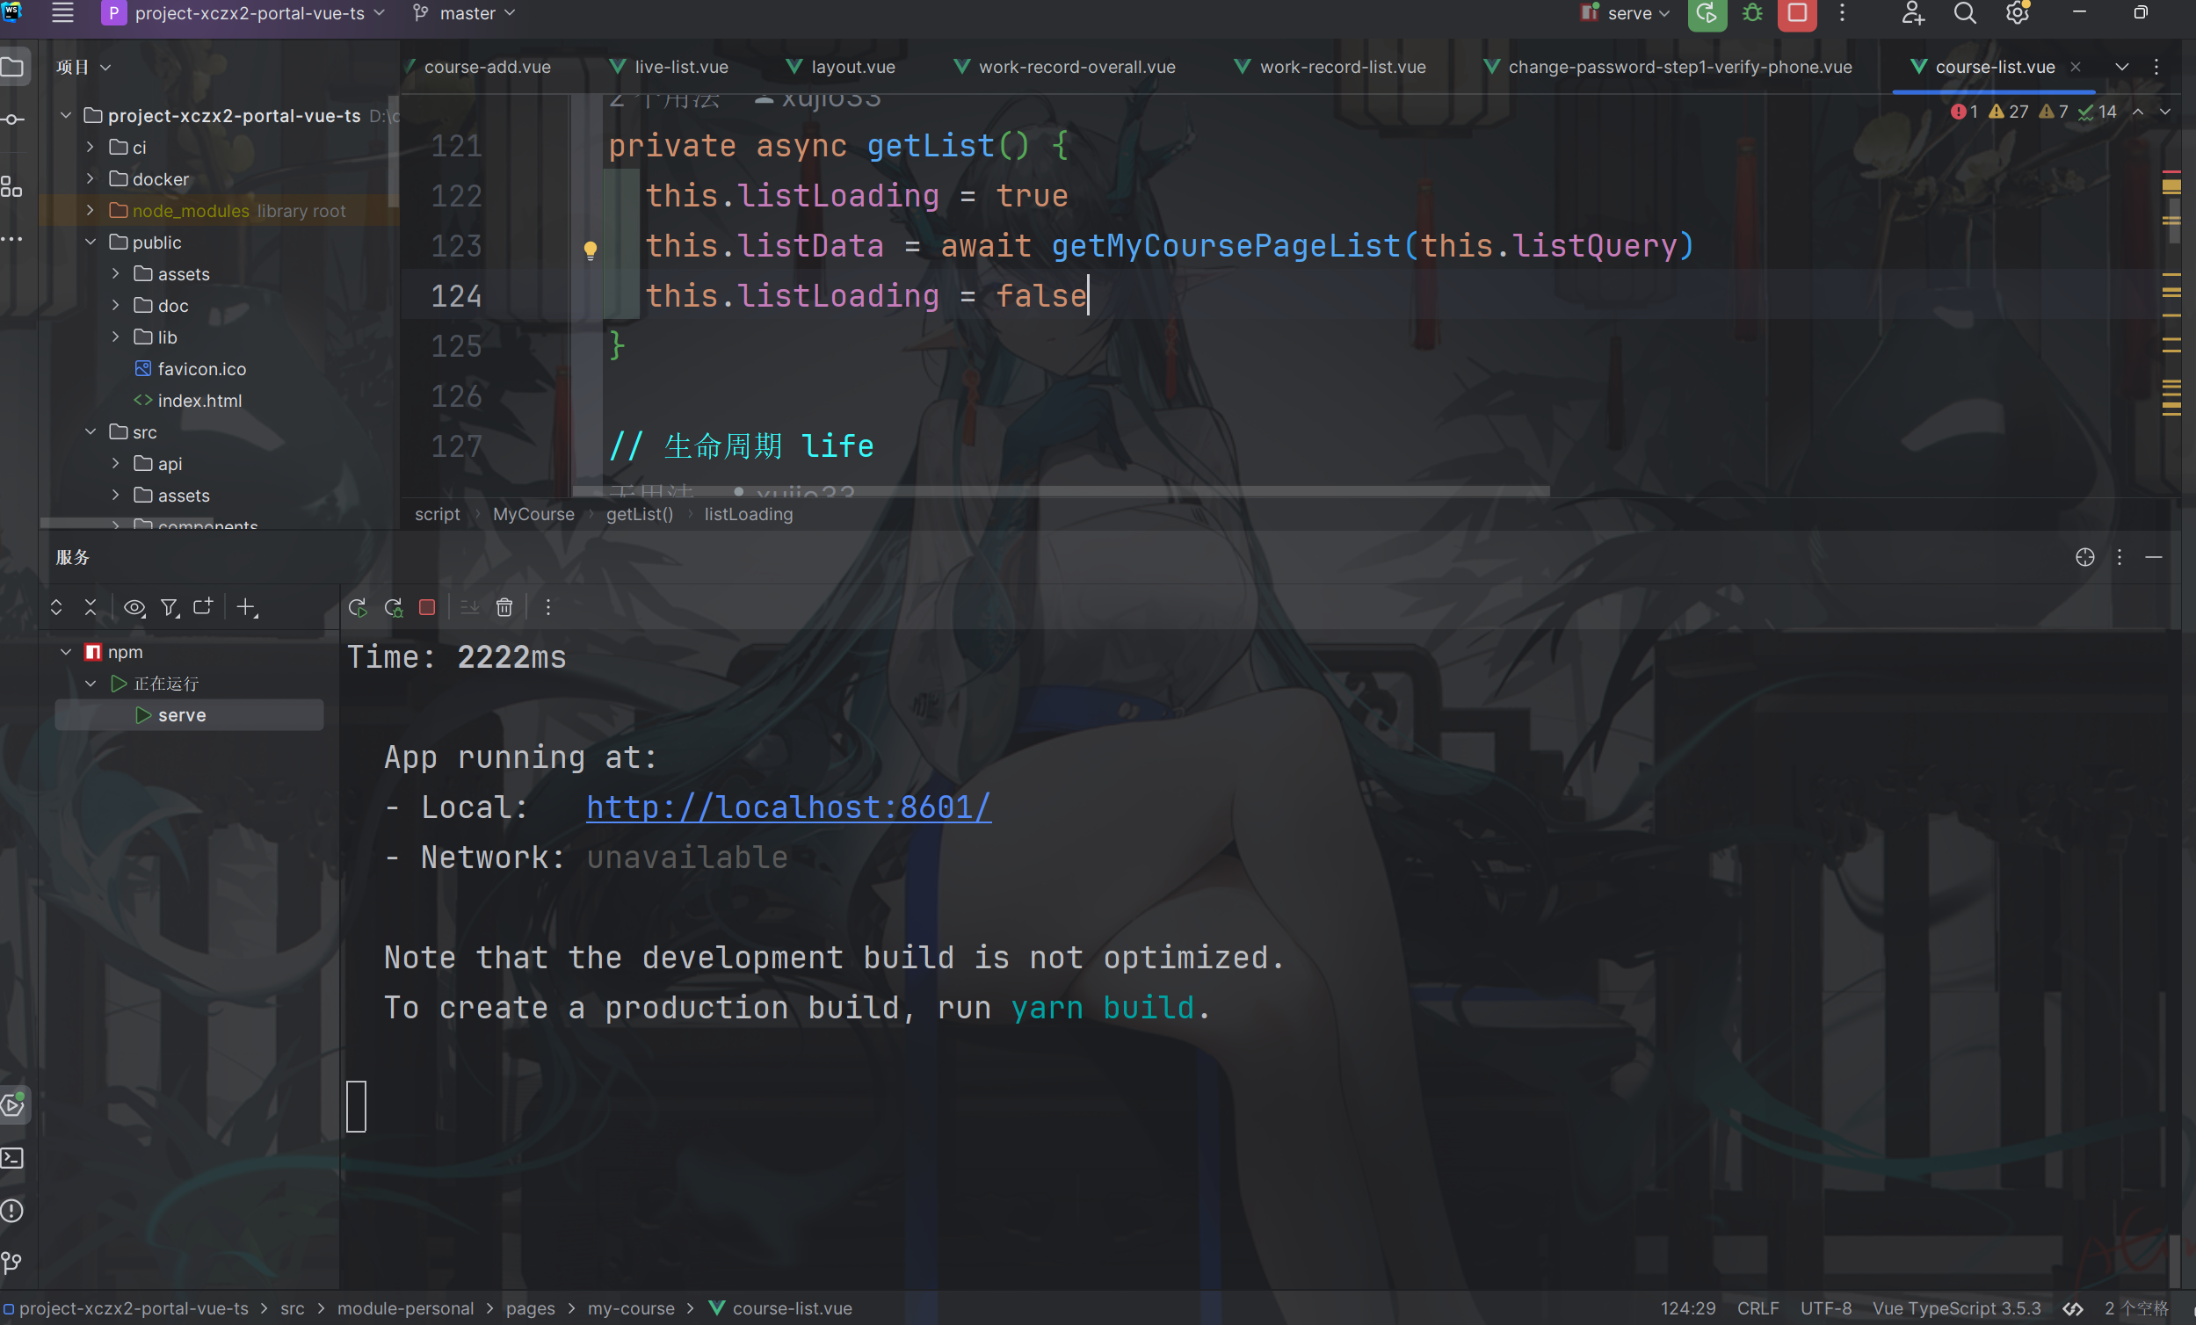Open the master branch dropdown
The width and height of the screenshot is (2196, 1325).
coord(465,13)
